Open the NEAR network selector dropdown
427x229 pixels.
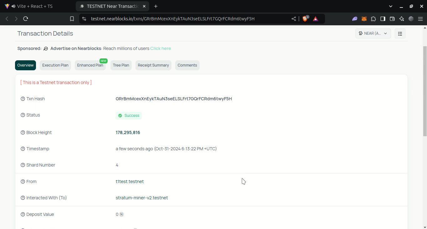[x=373, y=33]
